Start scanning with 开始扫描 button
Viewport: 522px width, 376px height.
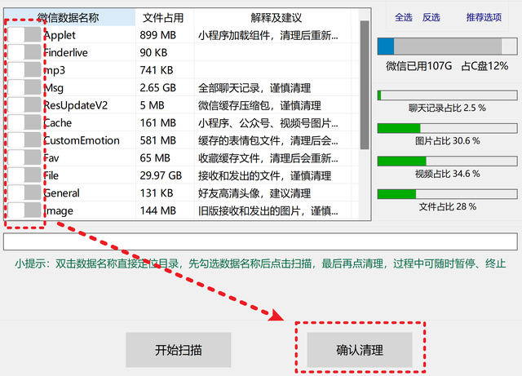[x=179, y=350]
